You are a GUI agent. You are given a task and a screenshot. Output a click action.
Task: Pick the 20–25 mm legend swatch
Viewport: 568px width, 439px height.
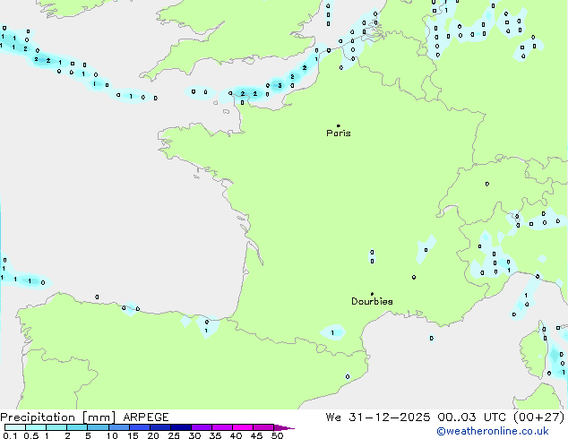(159, 427)
